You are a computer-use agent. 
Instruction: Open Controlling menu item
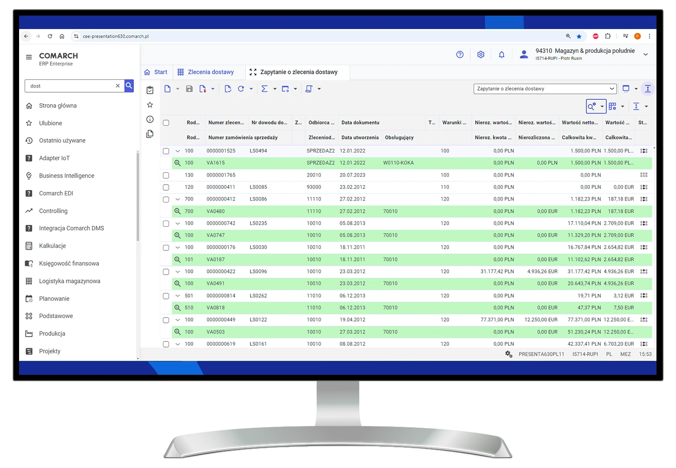(x=53, y=211)
